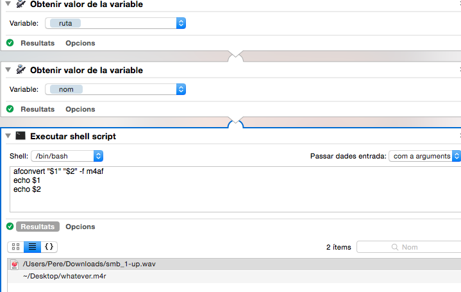Select the Resultats tab of the shell script
Screen dimensions: 461x292
coord(37,227)
